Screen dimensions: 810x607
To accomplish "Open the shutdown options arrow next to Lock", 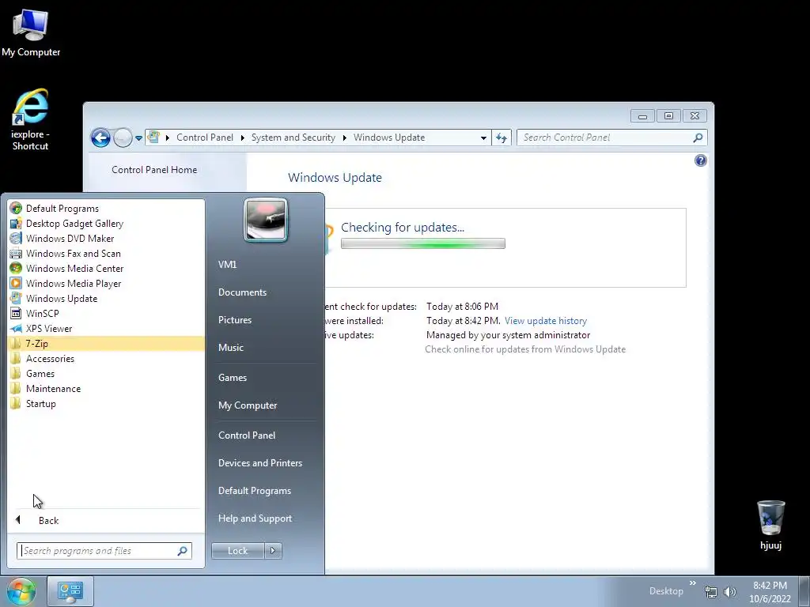I will (x=273, y=551).
